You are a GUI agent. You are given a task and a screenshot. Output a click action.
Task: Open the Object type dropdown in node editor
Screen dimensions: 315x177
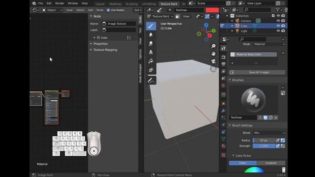point(52,10)
